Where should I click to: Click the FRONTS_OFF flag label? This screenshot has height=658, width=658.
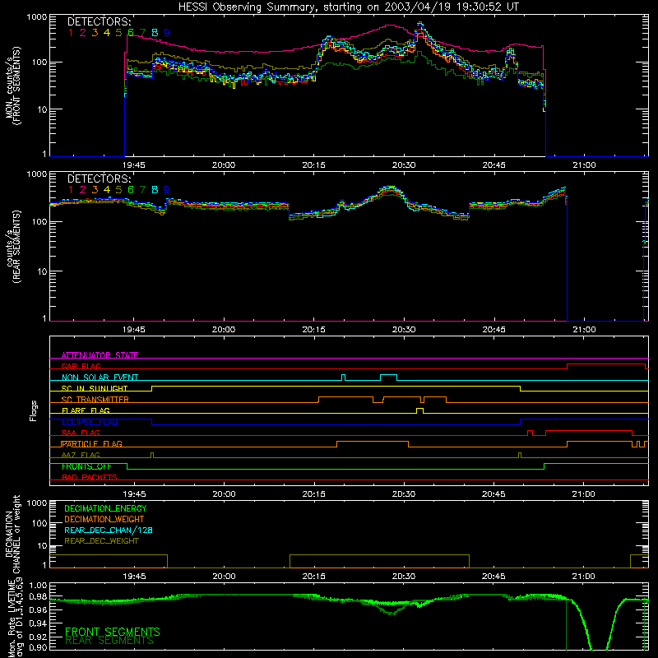point(86,466)
